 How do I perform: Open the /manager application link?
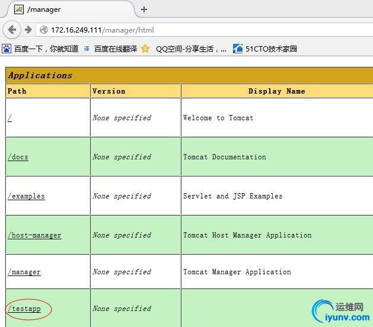(24, 272)
